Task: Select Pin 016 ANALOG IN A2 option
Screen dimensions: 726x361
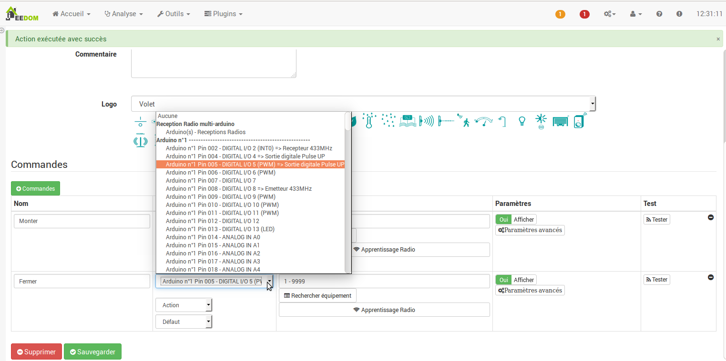Action: point(250,253)
